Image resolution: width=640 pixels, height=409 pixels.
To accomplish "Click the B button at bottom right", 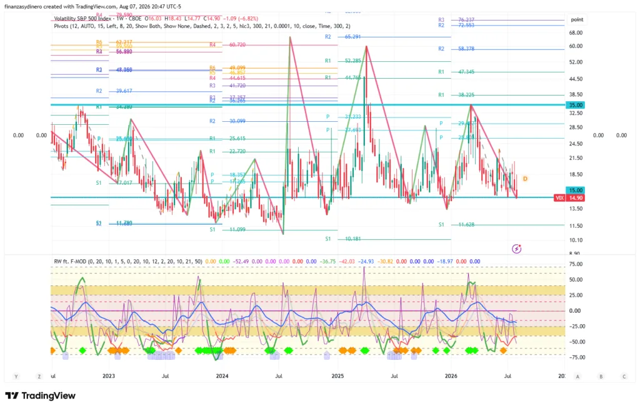I will 601,377.
